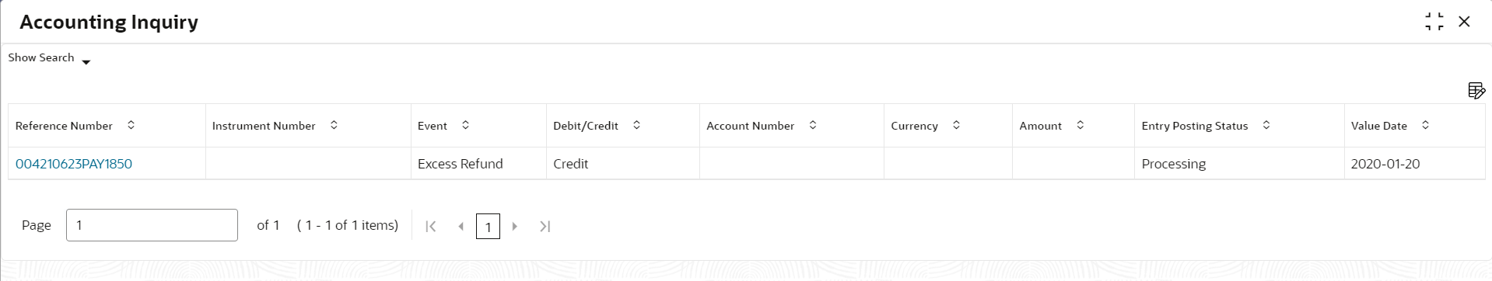Open reference 004210623PAY1850 link
Screen dimensions: 1492x281
pos(74,164)
